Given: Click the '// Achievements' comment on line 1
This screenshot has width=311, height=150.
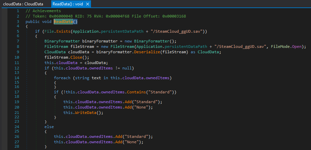Looking at the screenshot, I should pos(43,11).
